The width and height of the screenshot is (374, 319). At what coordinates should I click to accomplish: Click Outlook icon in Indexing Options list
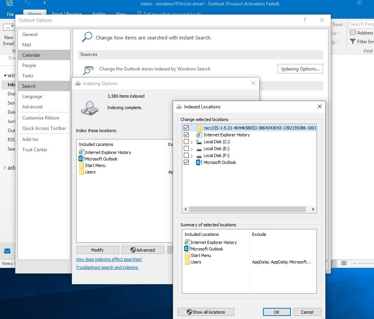(81, 159)
